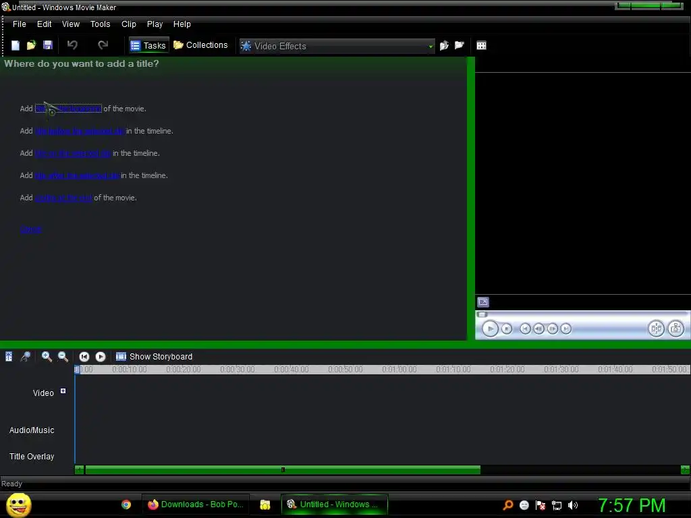Click the Cancel link
The image size is (691, 518).
(x=31, y=229)
